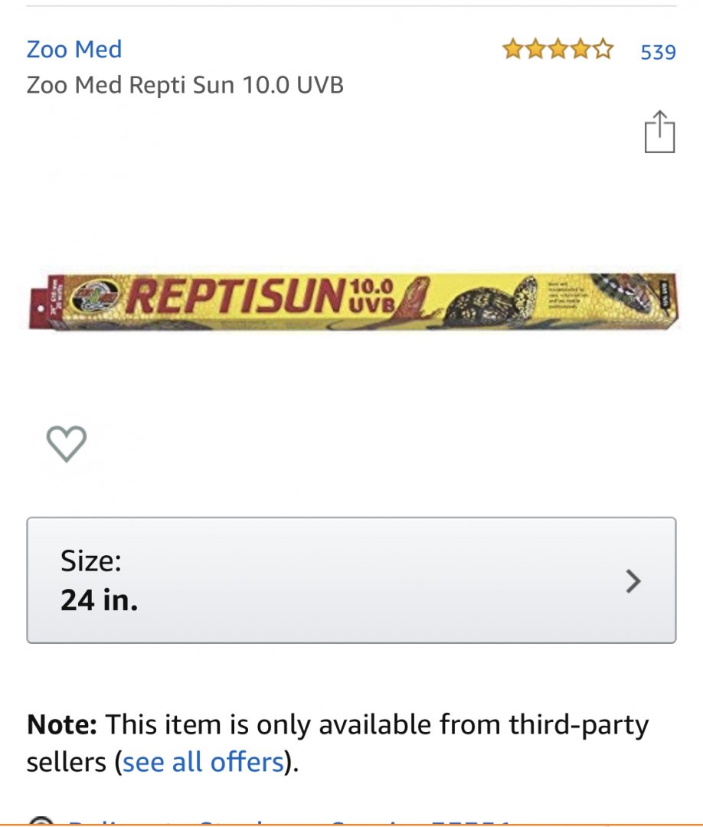This screenshot has height=827, width=703.
Task: Tap the snake picture on the box end
Action: click(624, 291)
